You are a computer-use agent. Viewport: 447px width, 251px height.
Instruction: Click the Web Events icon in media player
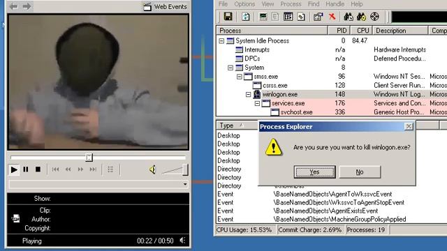pyautogui.click(x=147, y=7)
